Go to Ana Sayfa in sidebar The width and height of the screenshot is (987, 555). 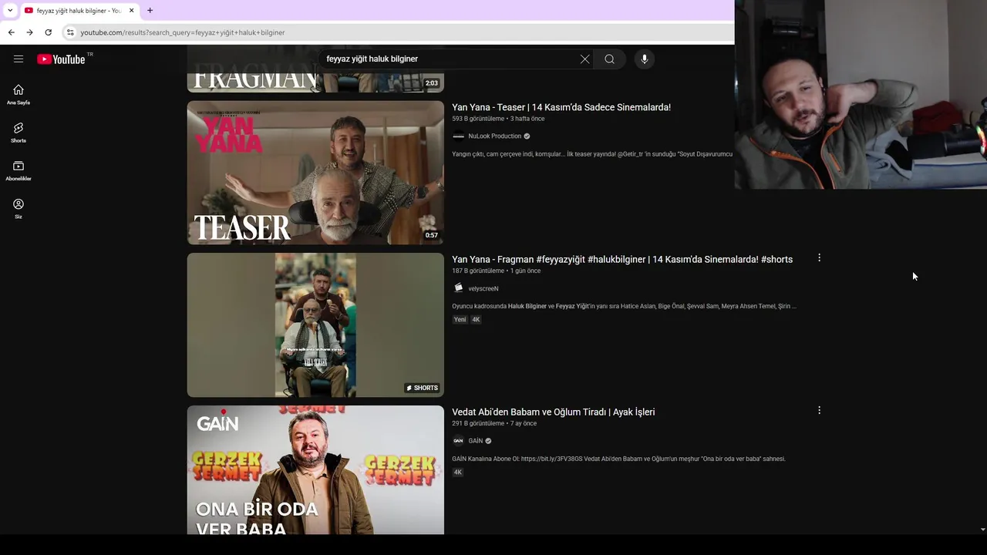pyautogui.click(x=19, y=94)
